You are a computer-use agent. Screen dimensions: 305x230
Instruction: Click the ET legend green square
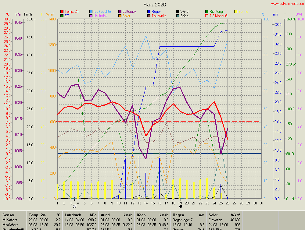[62, 16]
